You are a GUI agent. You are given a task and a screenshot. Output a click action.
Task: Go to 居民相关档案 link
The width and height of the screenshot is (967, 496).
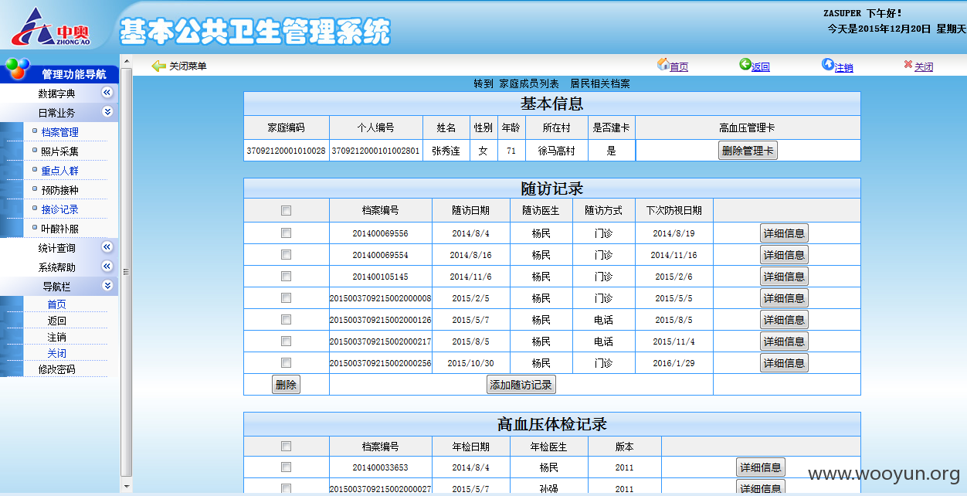click(x=600, y=83)
